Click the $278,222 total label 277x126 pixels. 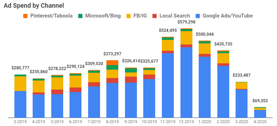pyautogui.click(x=57, y=68)
